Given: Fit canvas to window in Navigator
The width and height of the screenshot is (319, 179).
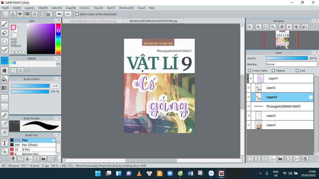Looking at the screenshot, I should coord(266,27).
